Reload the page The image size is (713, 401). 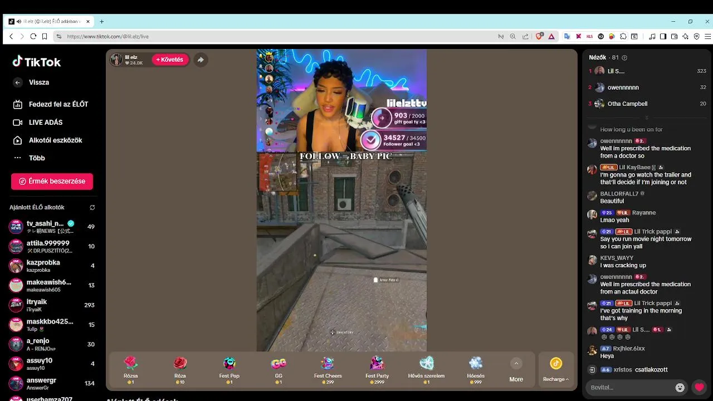pyautogui.click(x=33, y=36)
